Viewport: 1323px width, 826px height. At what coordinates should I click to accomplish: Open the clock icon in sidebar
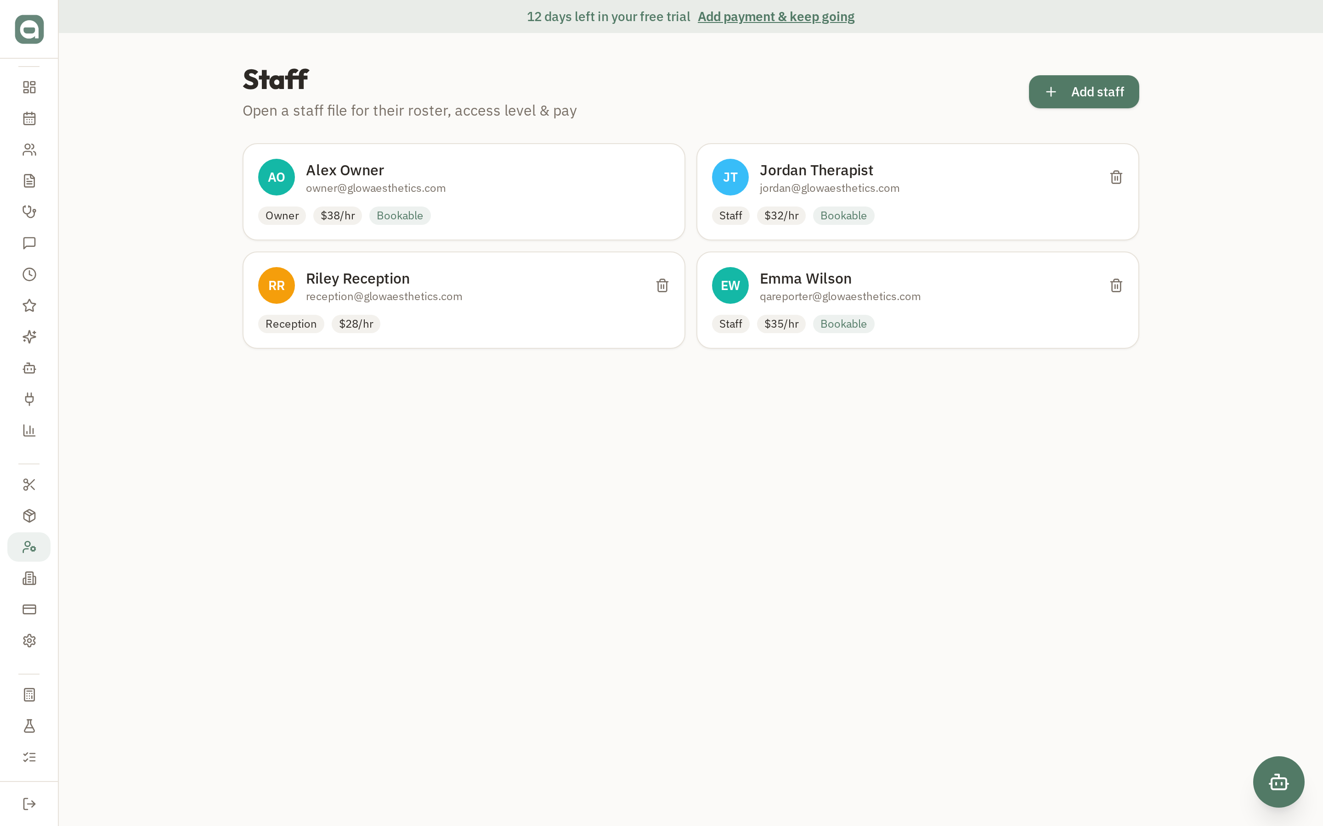pyautogui.click(x=29, y=274)
